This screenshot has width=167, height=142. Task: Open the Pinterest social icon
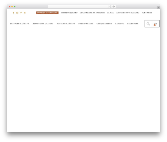(x=21, y=13)
